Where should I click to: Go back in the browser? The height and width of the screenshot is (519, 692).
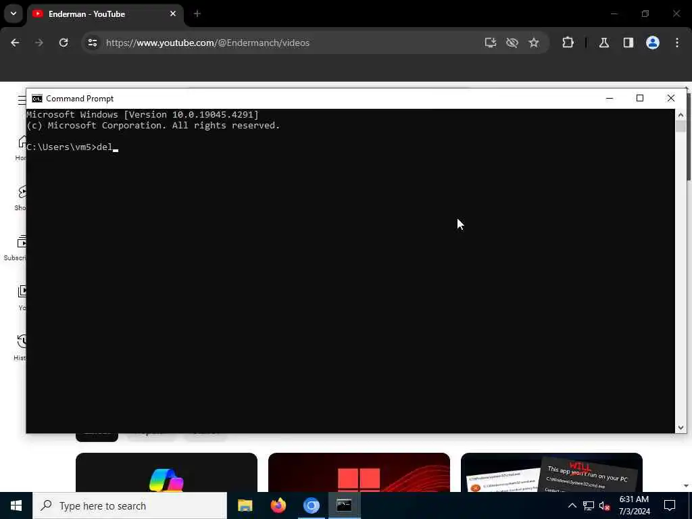tap(15, 43)
